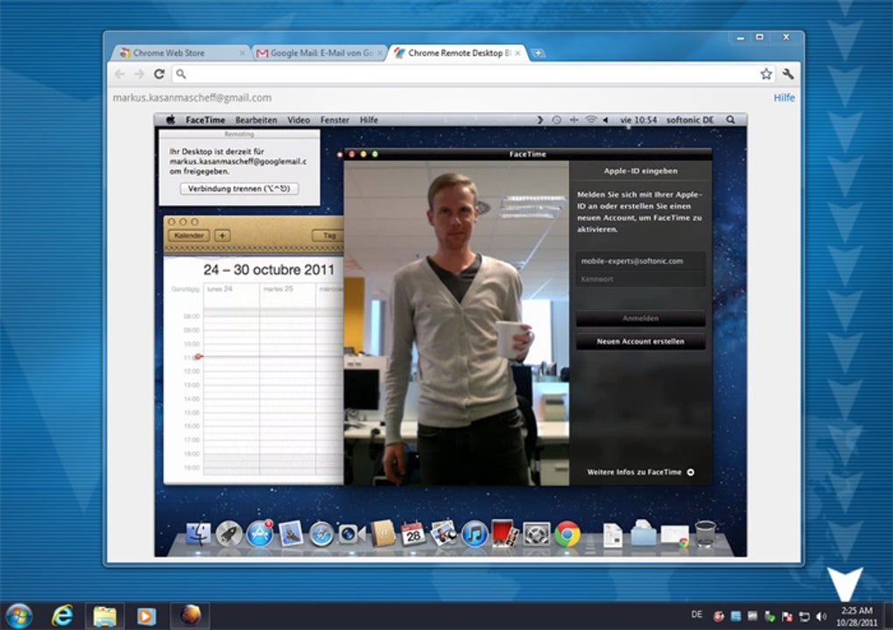
Task: Open the Time Machine clock menu bar icon
Action: [557, 120]
